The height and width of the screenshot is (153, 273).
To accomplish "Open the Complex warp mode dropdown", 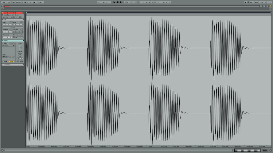I will [8, 46].
